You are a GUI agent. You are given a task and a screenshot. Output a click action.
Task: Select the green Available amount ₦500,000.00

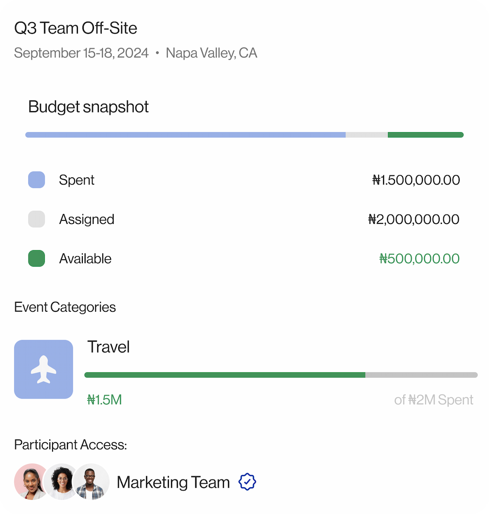click(419, 259)
